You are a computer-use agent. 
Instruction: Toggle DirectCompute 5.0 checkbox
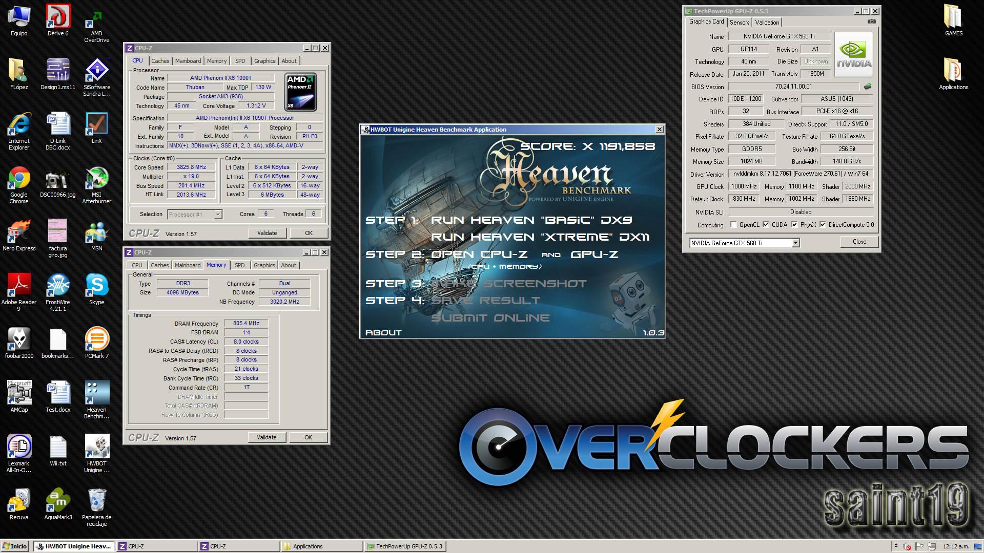[x=823, y=225]
